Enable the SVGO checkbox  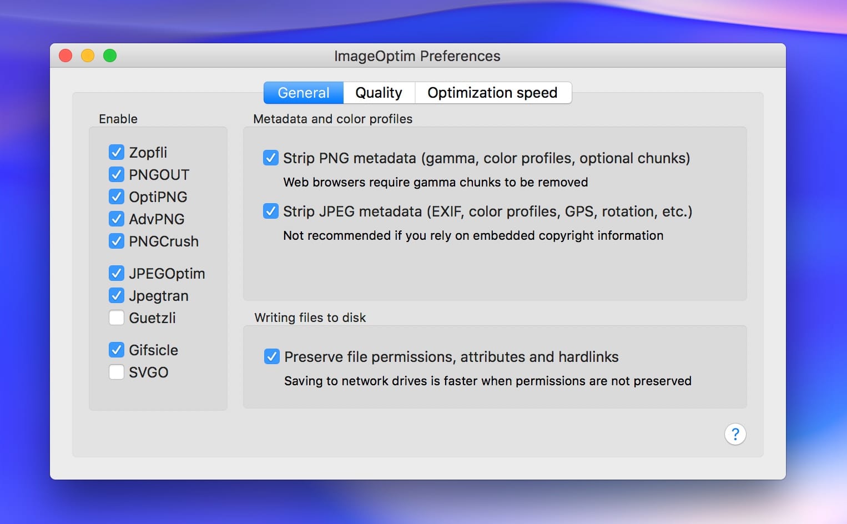tap(117, 372)
